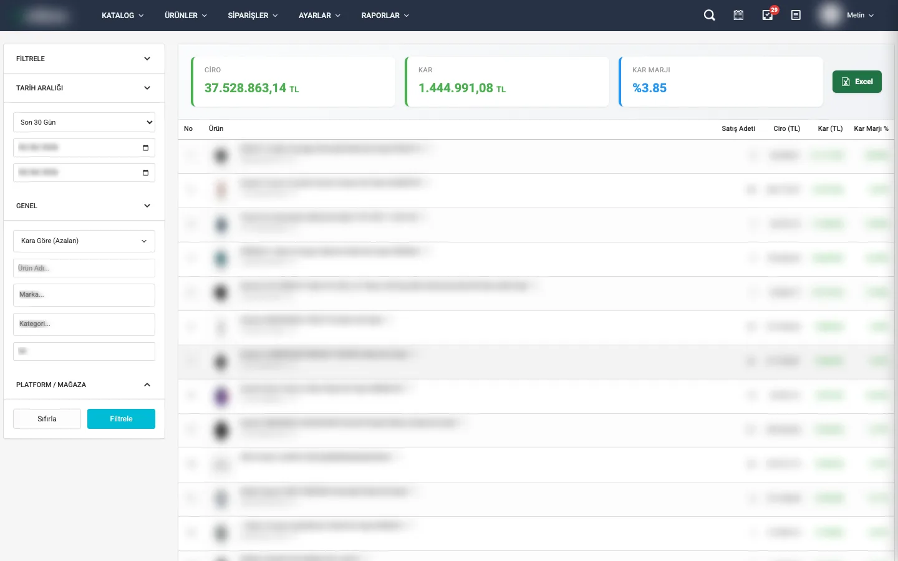
Task: Open the KATALOG menu
Action: coord(122,16)
